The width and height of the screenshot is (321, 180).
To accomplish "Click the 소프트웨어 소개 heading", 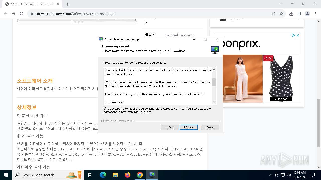I will click(x=35, y=81).
